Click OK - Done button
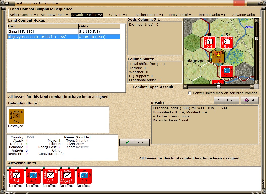The width and height of the screenshot is (266, 194). 135,142
